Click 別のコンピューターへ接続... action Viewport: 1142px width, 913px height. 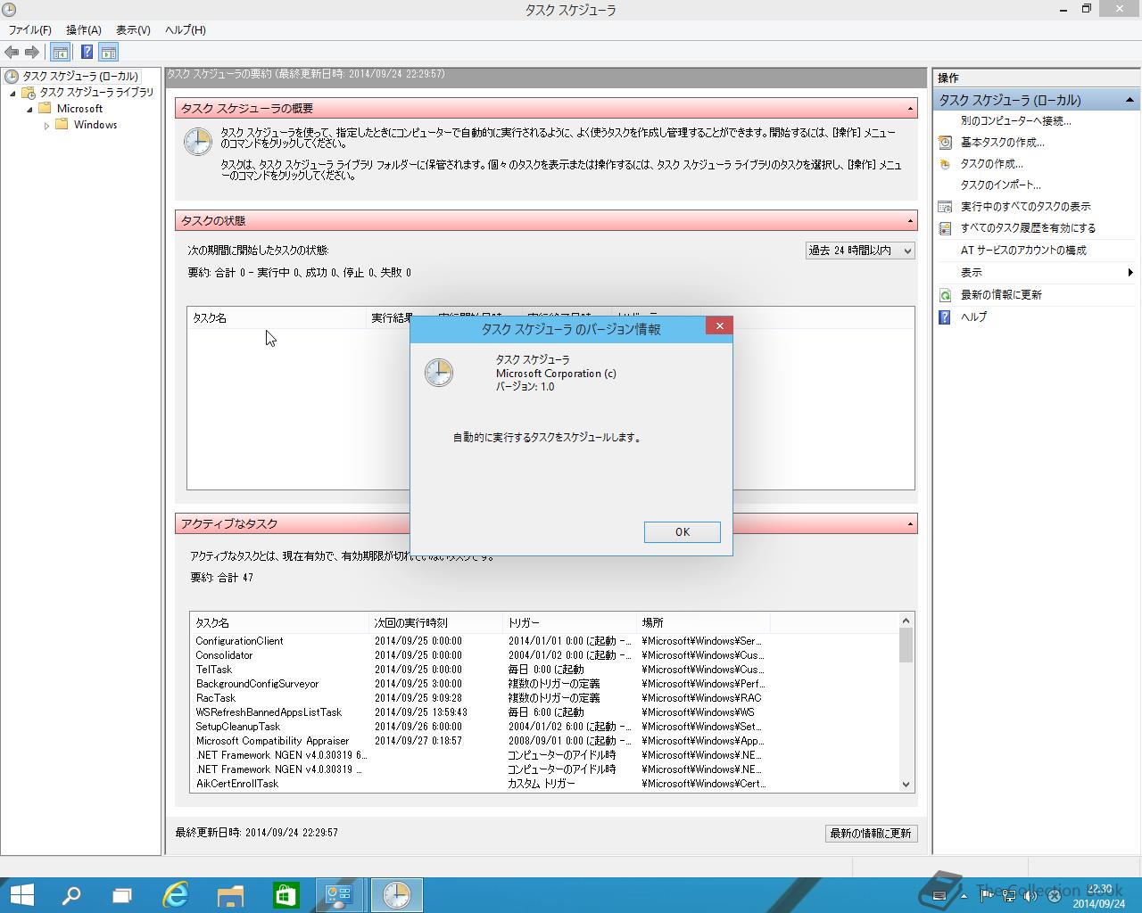point(1015,120)
